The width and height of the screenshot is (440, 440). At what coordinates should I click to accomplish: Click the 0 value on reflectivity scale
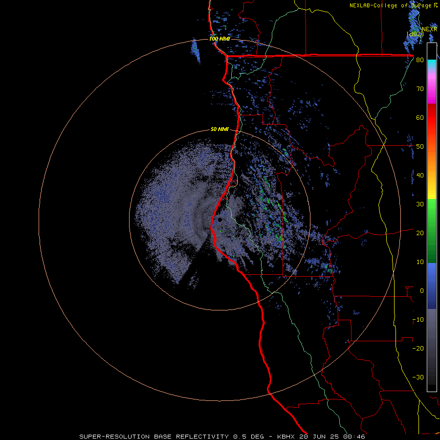point(422,291)
